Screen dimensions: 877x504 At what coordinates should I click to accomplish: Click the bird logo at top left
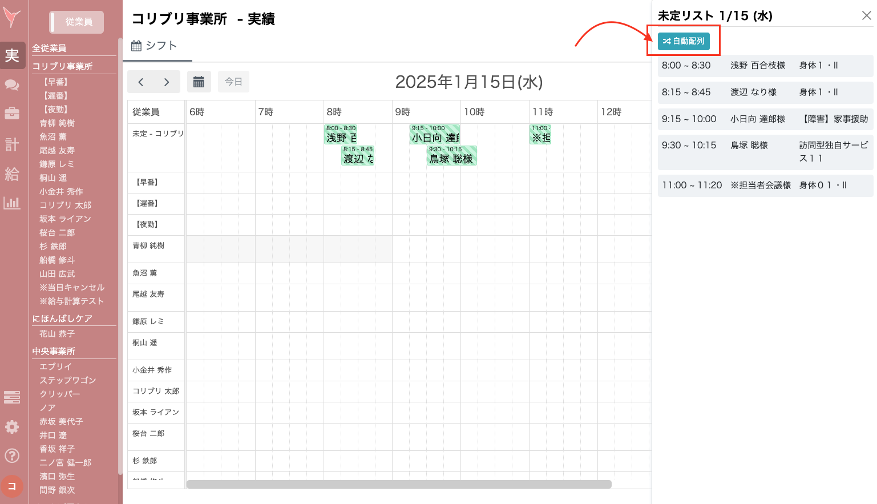[12, 17]
